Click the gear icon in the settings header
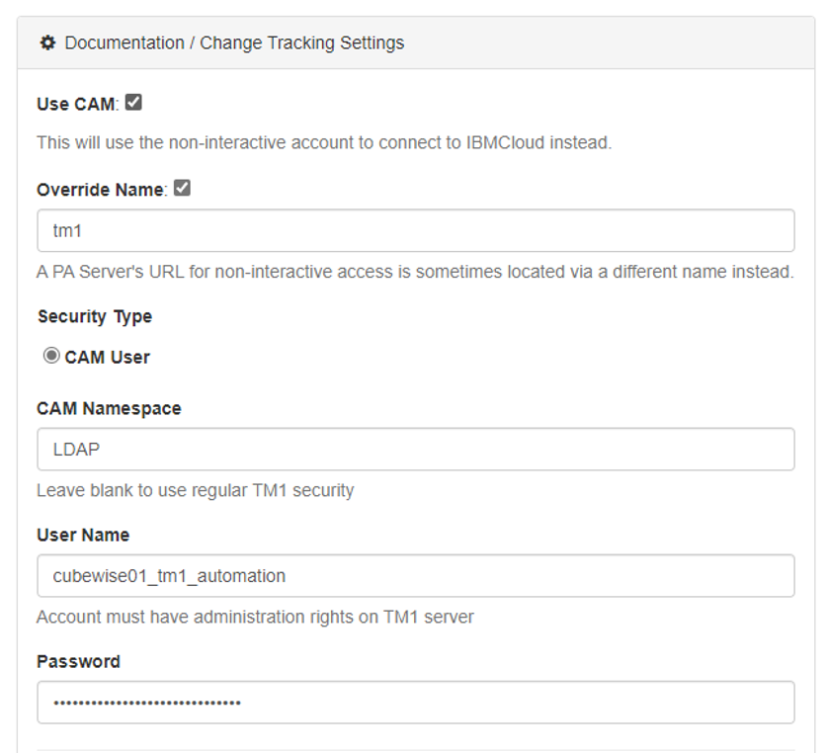Viewport: 827px width, 753px height. pyautogui.click(x=47, y=42)
